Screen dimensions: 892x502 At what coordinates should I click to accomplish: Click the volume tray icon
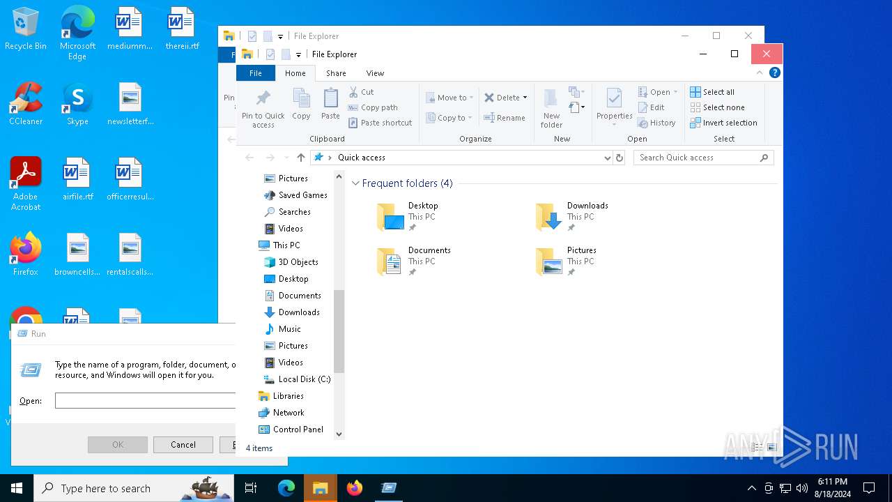(802, 488)
